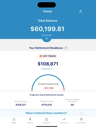Viewport: 96px width, 128px height.
Task: Tap the Readiness thumbs-up icon
Action: (x=46, y=119)
